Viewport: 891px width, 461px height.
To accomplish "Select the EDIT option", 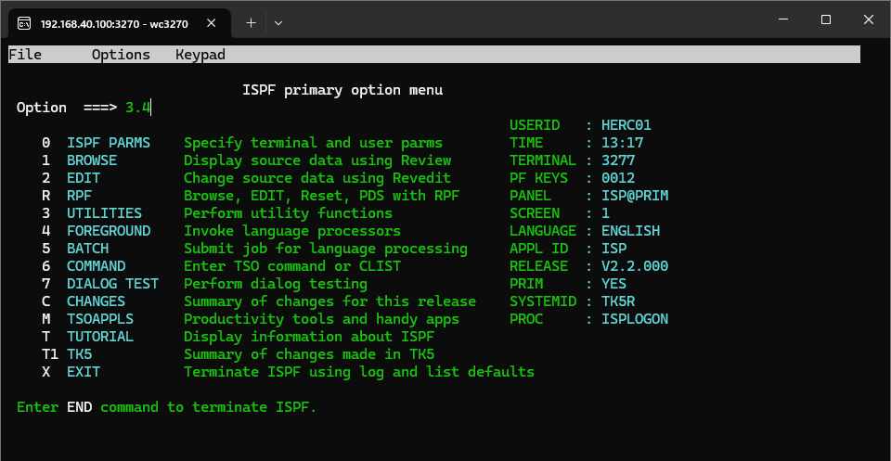I will tap(84, 178).
